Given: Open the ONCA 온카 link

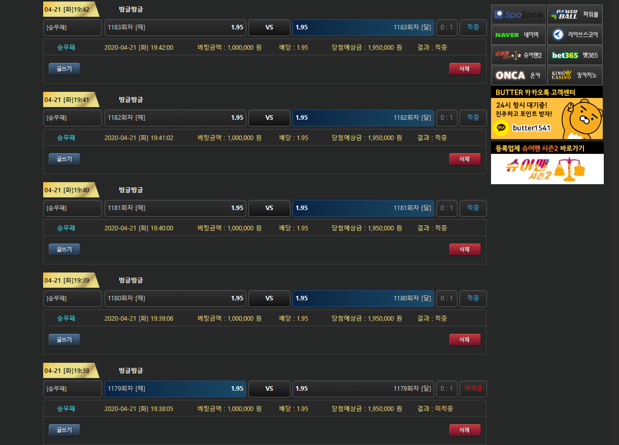Looking at the screenshot, I should [518, 75].
